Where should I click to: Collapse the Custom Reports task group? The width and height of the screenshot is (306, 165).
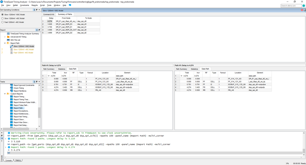(5, 94)
